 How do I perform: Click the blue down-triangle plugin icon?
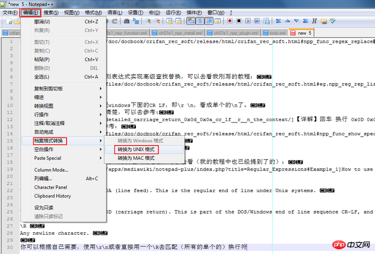coord(297,21)
